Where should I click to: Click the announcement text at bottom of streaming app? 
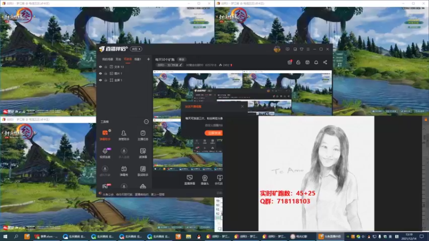tap(134, 194)
